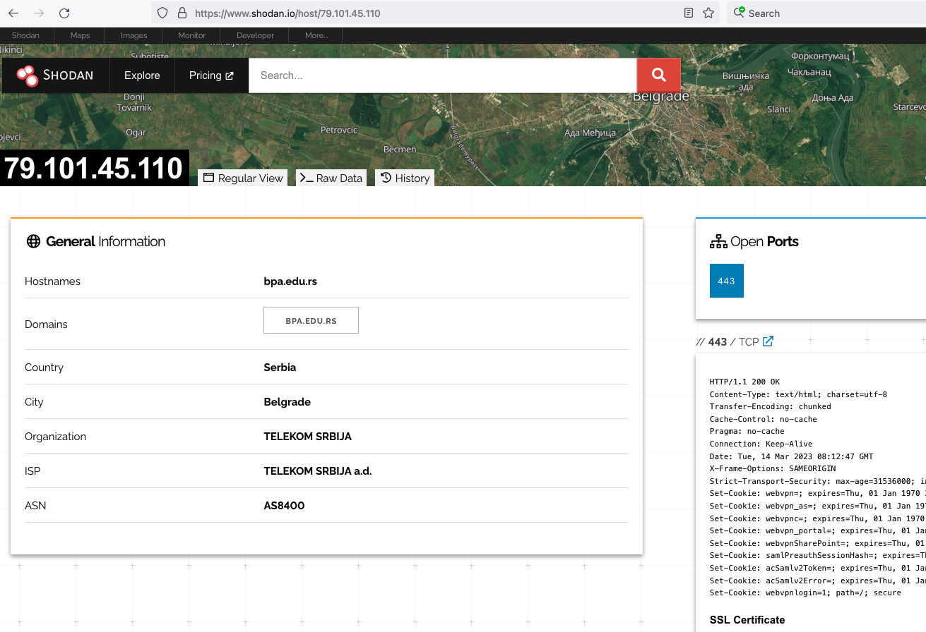Screen dimensions: 926x632
Task: Click the Organization label
Action: coord(55,437)
